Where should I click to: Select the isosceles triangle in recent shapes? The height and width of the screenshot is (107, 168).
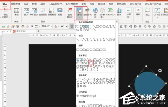coord(107,26)
